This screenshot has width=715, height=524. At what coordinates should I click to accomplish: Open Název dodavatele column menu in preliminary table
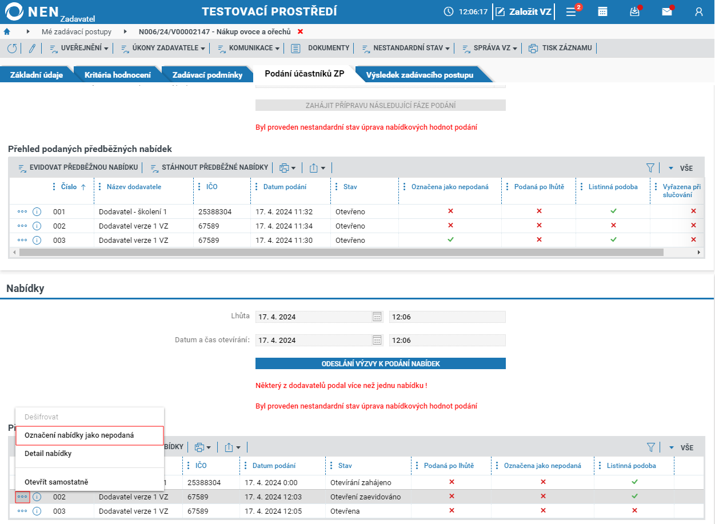100,187
